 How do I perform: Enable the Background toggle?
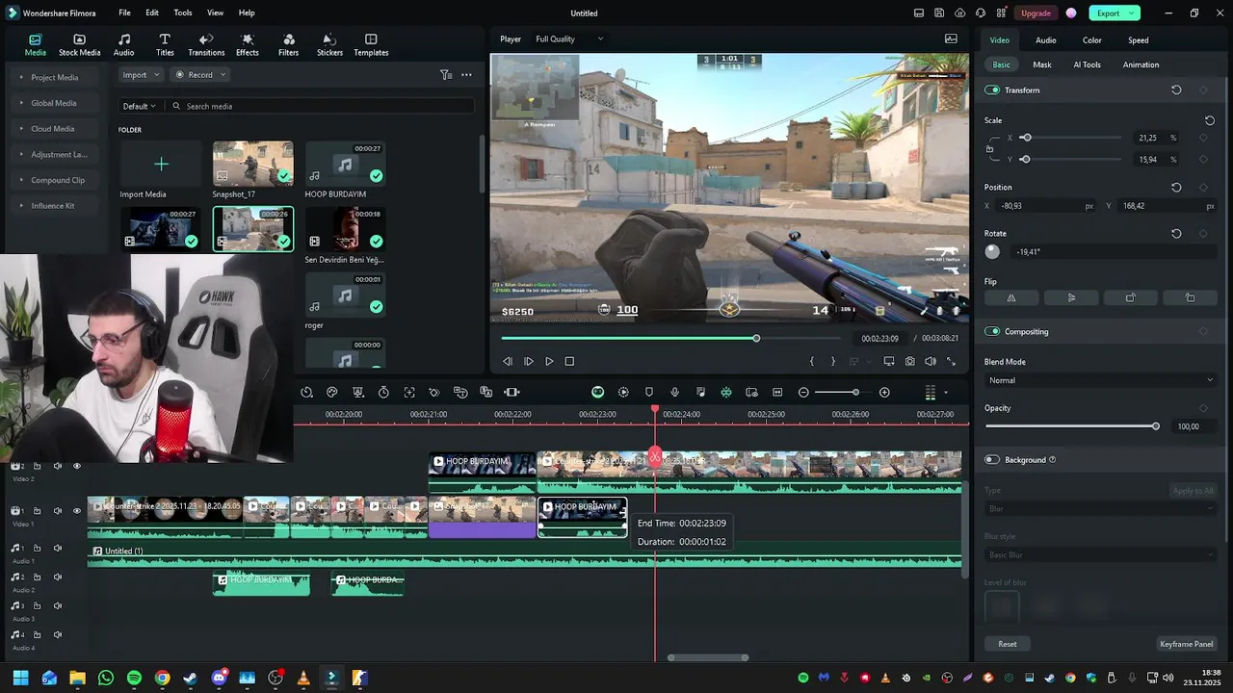(x=992, y=459)
